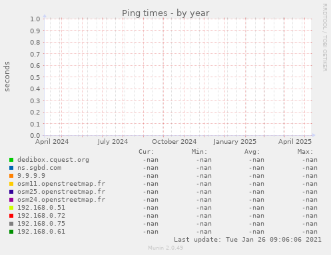The width and height of the screenshot is (331, 255).
Task: Click the legend label 192.168.0.51
Action: [x=41, y=208]
